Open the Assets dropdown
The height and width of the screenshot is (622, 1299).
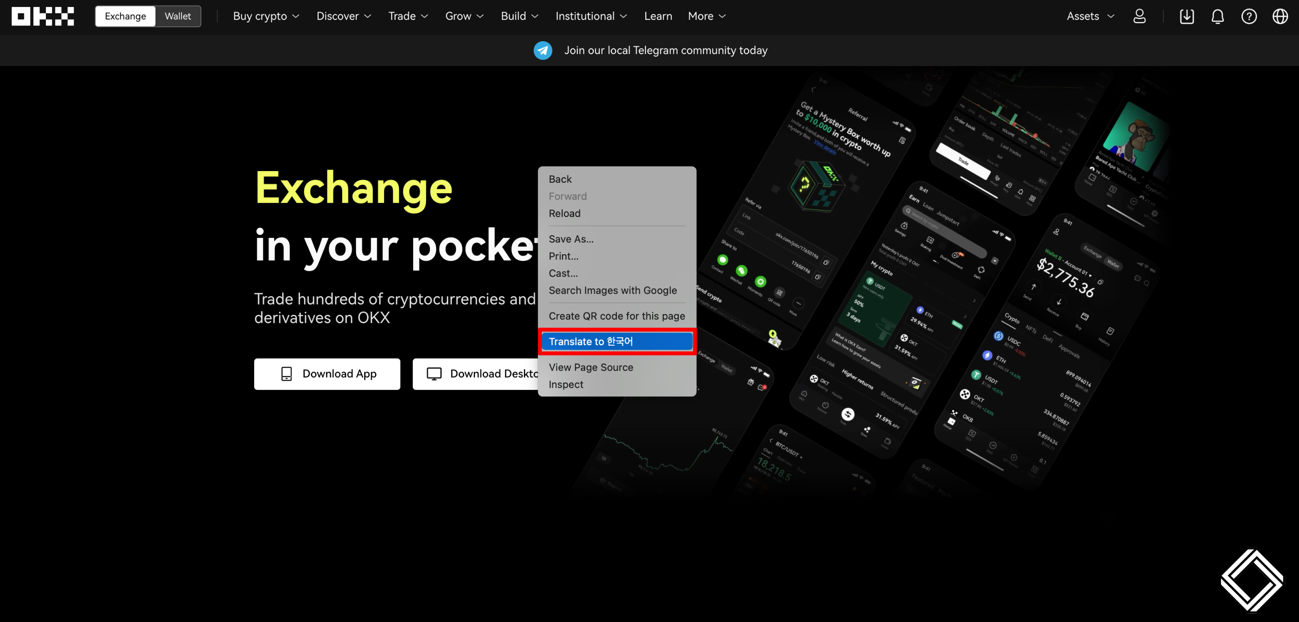pyautogui.click(x=1090, y=16)
